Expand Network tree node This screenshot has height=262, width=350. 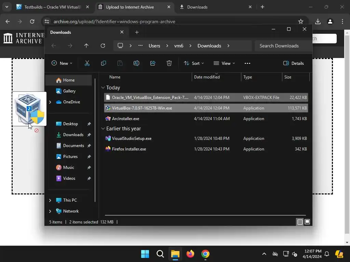coord(50,211)
